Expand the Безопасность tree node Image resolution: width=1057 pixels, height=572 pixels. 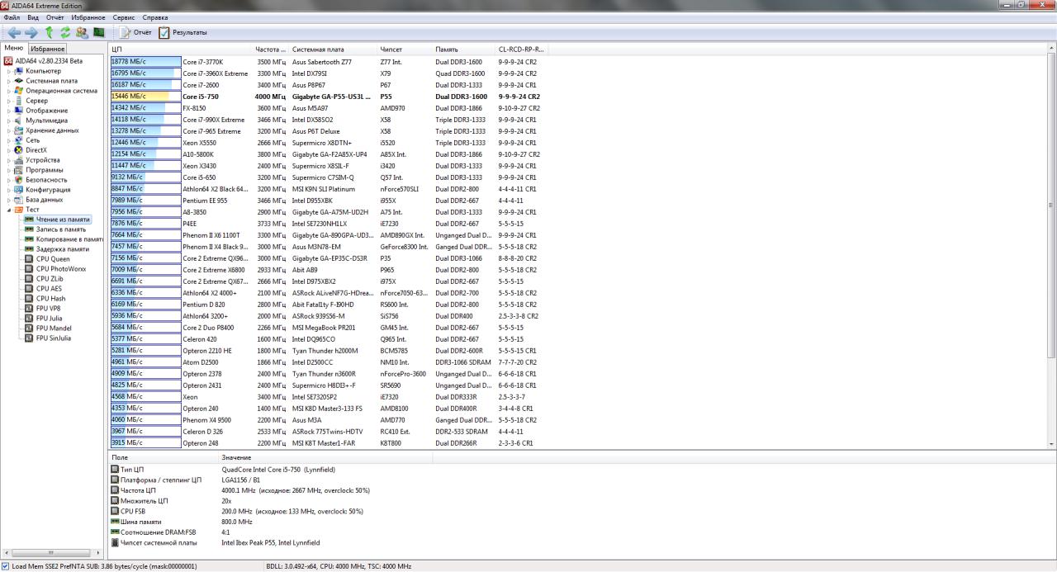click(x=10, y=180)
